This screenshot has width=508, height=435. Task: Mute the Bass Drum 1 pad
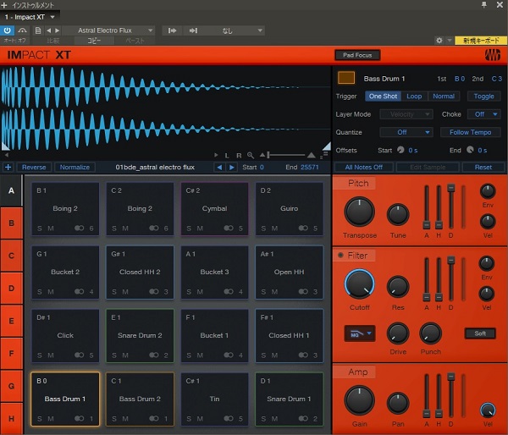pos(51,418)
